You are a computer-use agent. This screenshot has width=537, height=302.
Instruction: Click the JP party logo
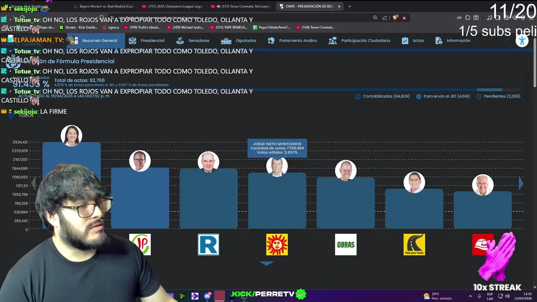[140, 245]
